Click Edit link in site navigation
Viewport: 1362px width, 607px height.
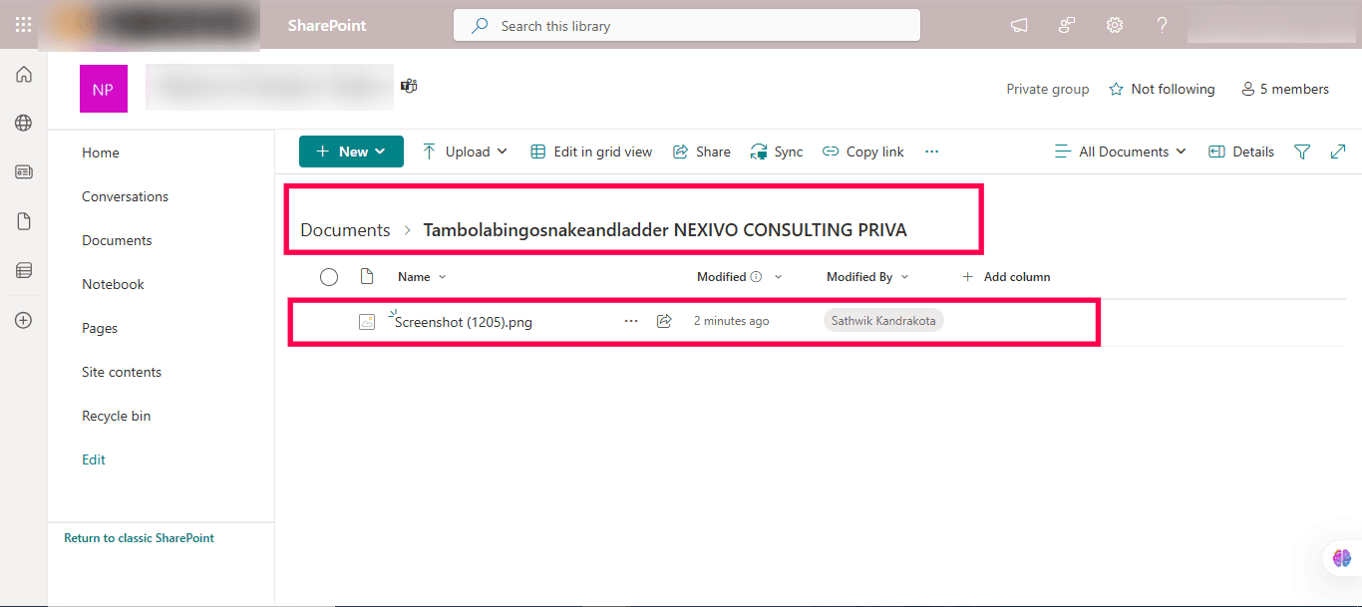click(x=94, y=459)
